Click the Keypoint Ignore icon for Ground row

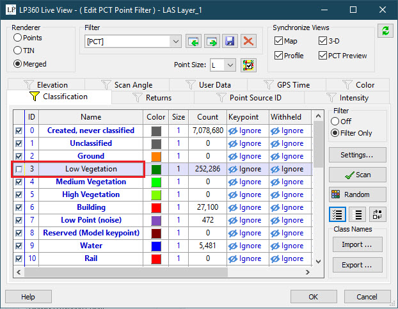click(x=232, y=157)
